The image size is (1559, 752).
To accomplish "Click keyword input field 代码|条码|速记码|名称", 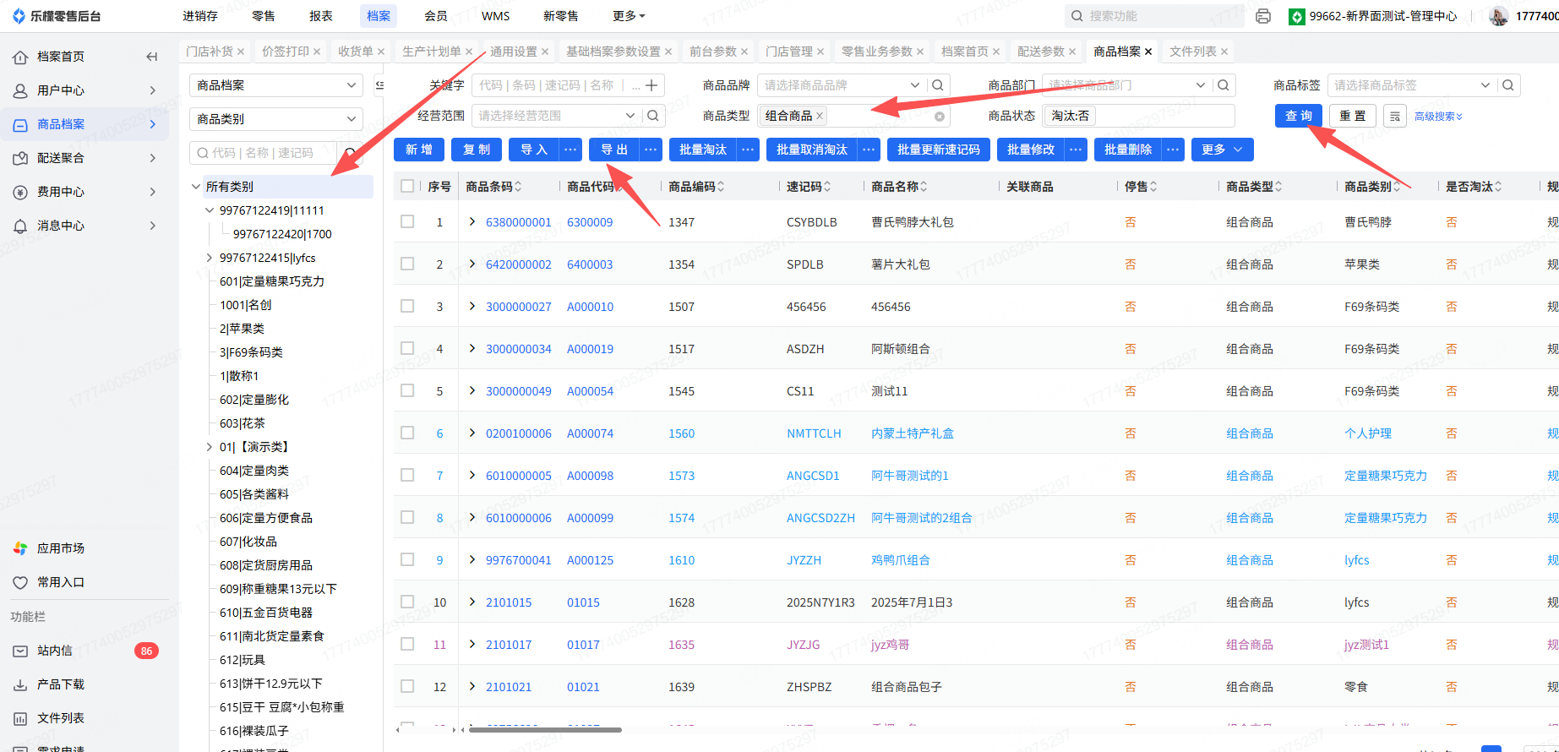I will [x=549, y=85].
